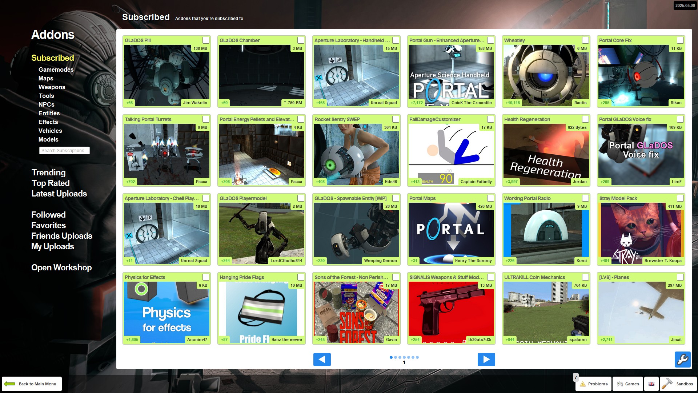The height and width of the screenshot is (393, 698).
Task: Show subscribed Models addons
Action: [x=48, y=139]
